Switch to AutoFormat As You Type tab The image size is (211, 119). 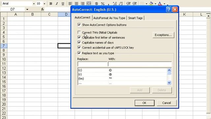(x=109, y=18)
